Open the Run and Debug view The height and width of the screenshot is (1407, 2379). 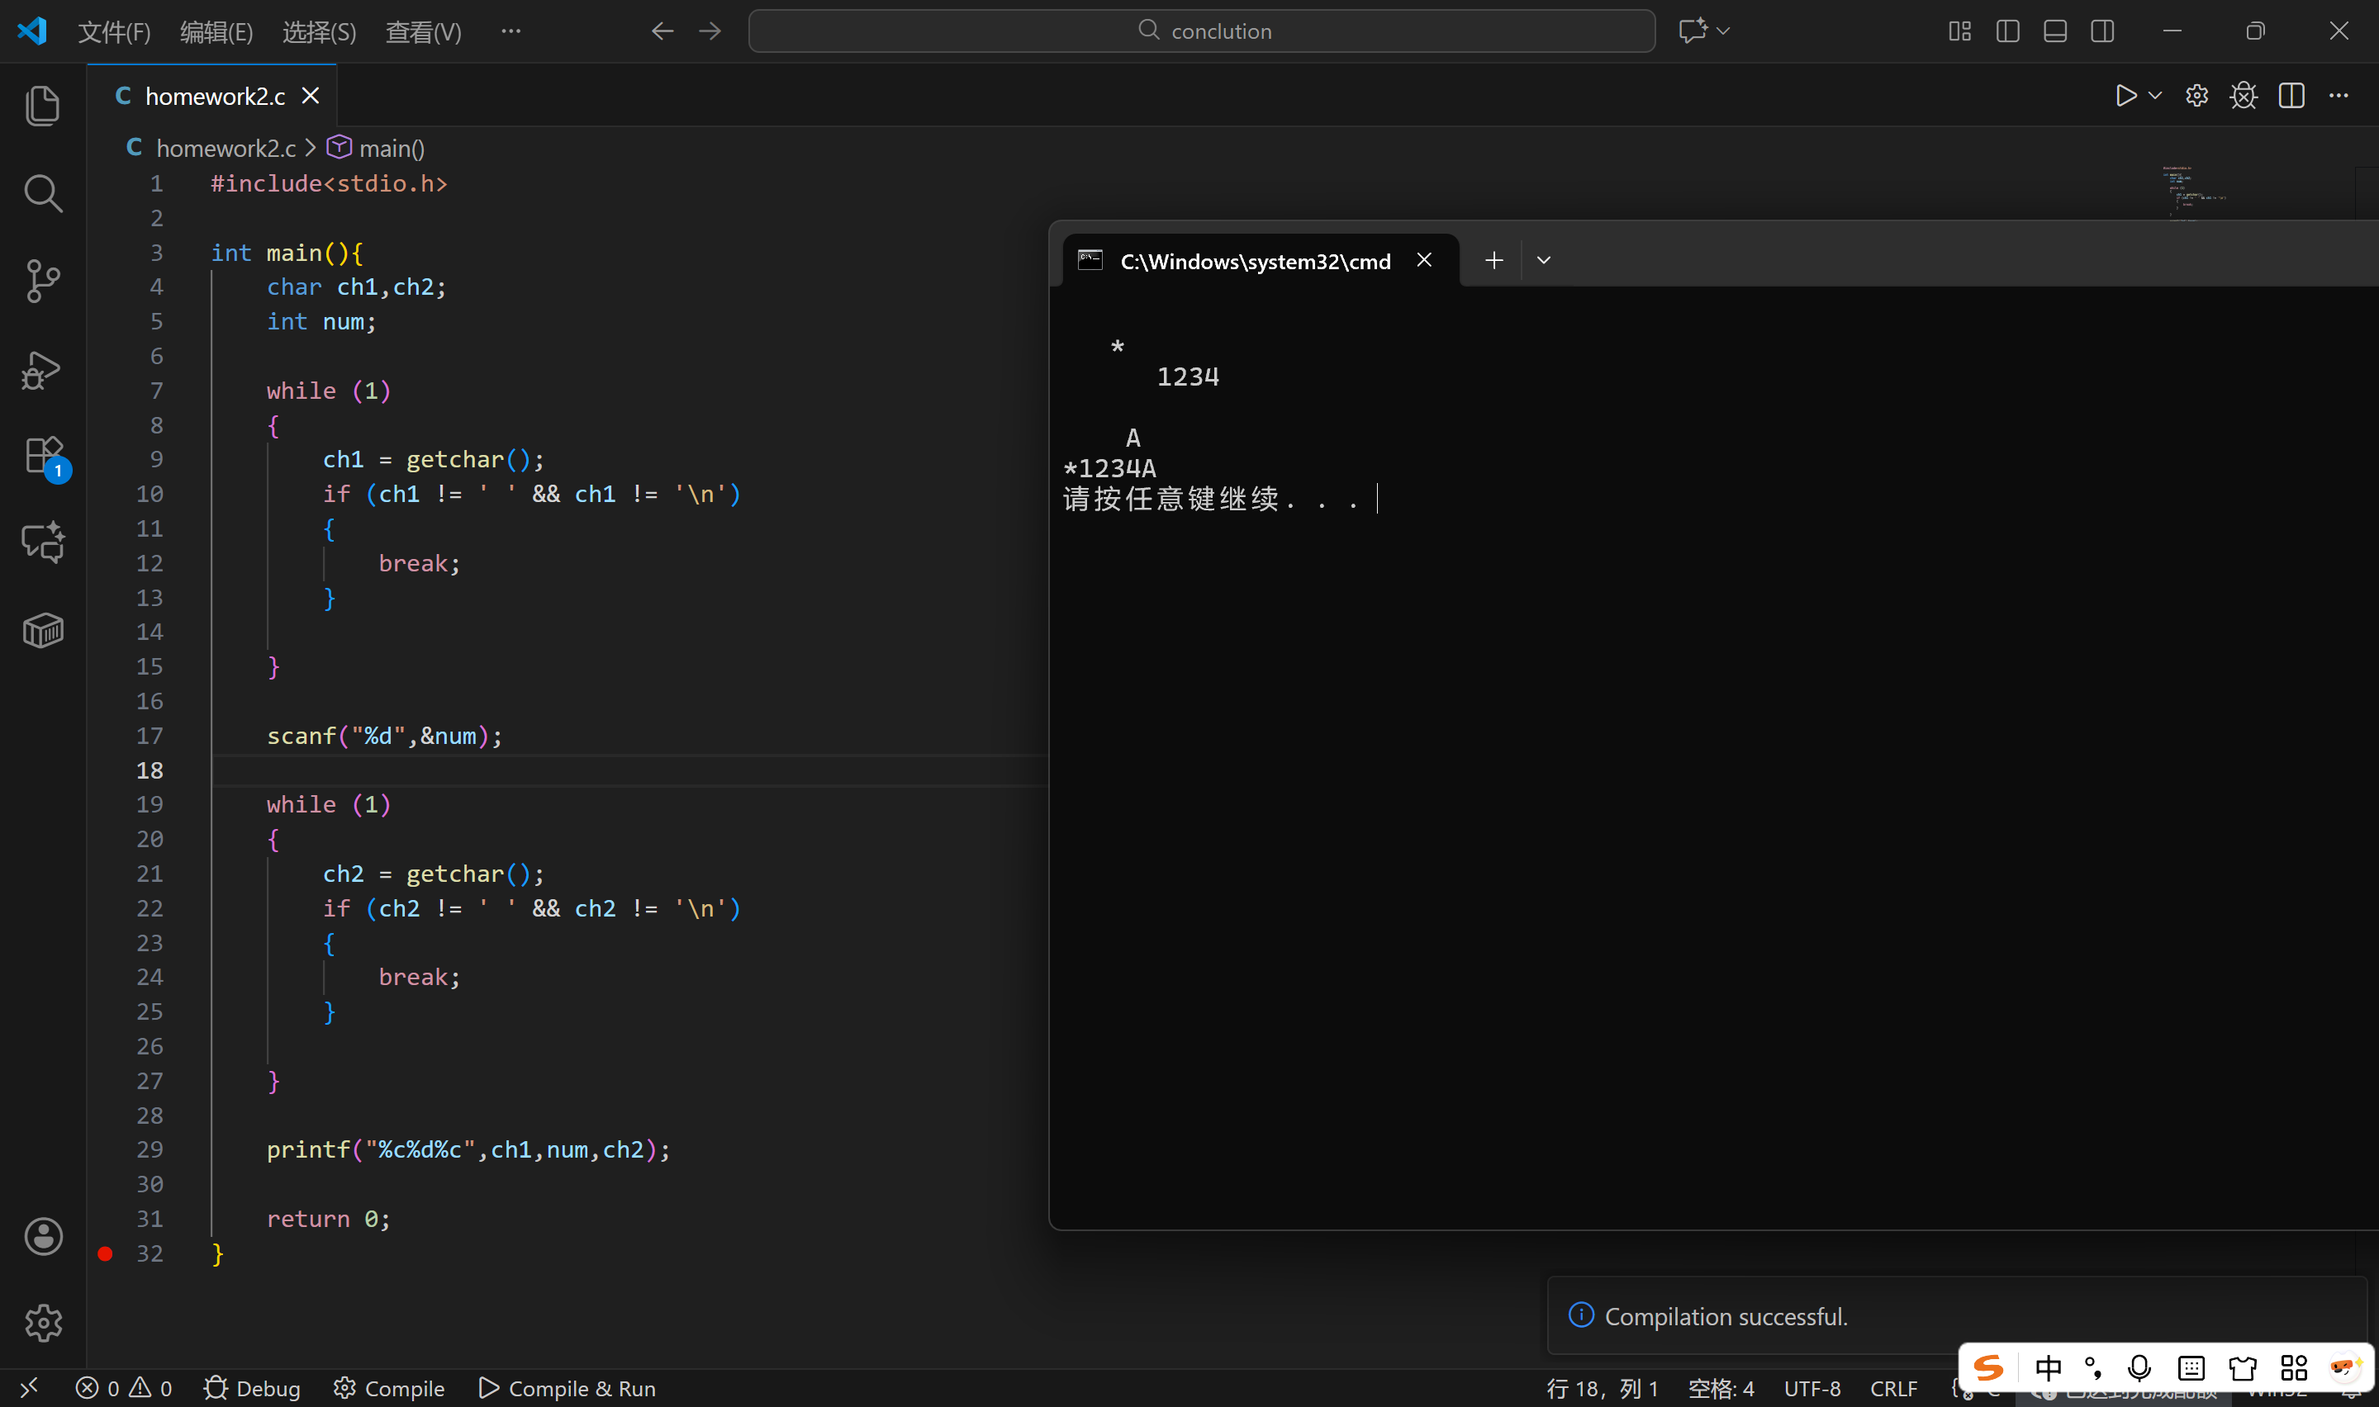[x=43, y=369]
